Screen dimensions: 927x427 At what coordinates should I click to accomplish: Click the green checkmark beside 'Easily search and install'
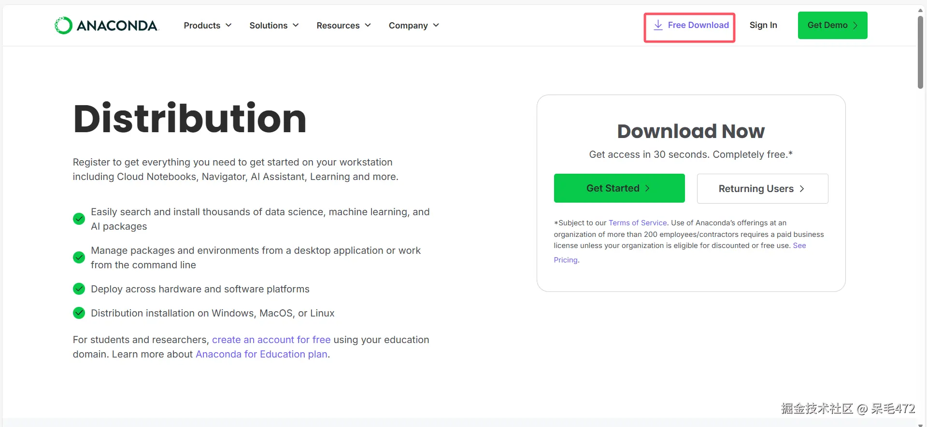79,219
